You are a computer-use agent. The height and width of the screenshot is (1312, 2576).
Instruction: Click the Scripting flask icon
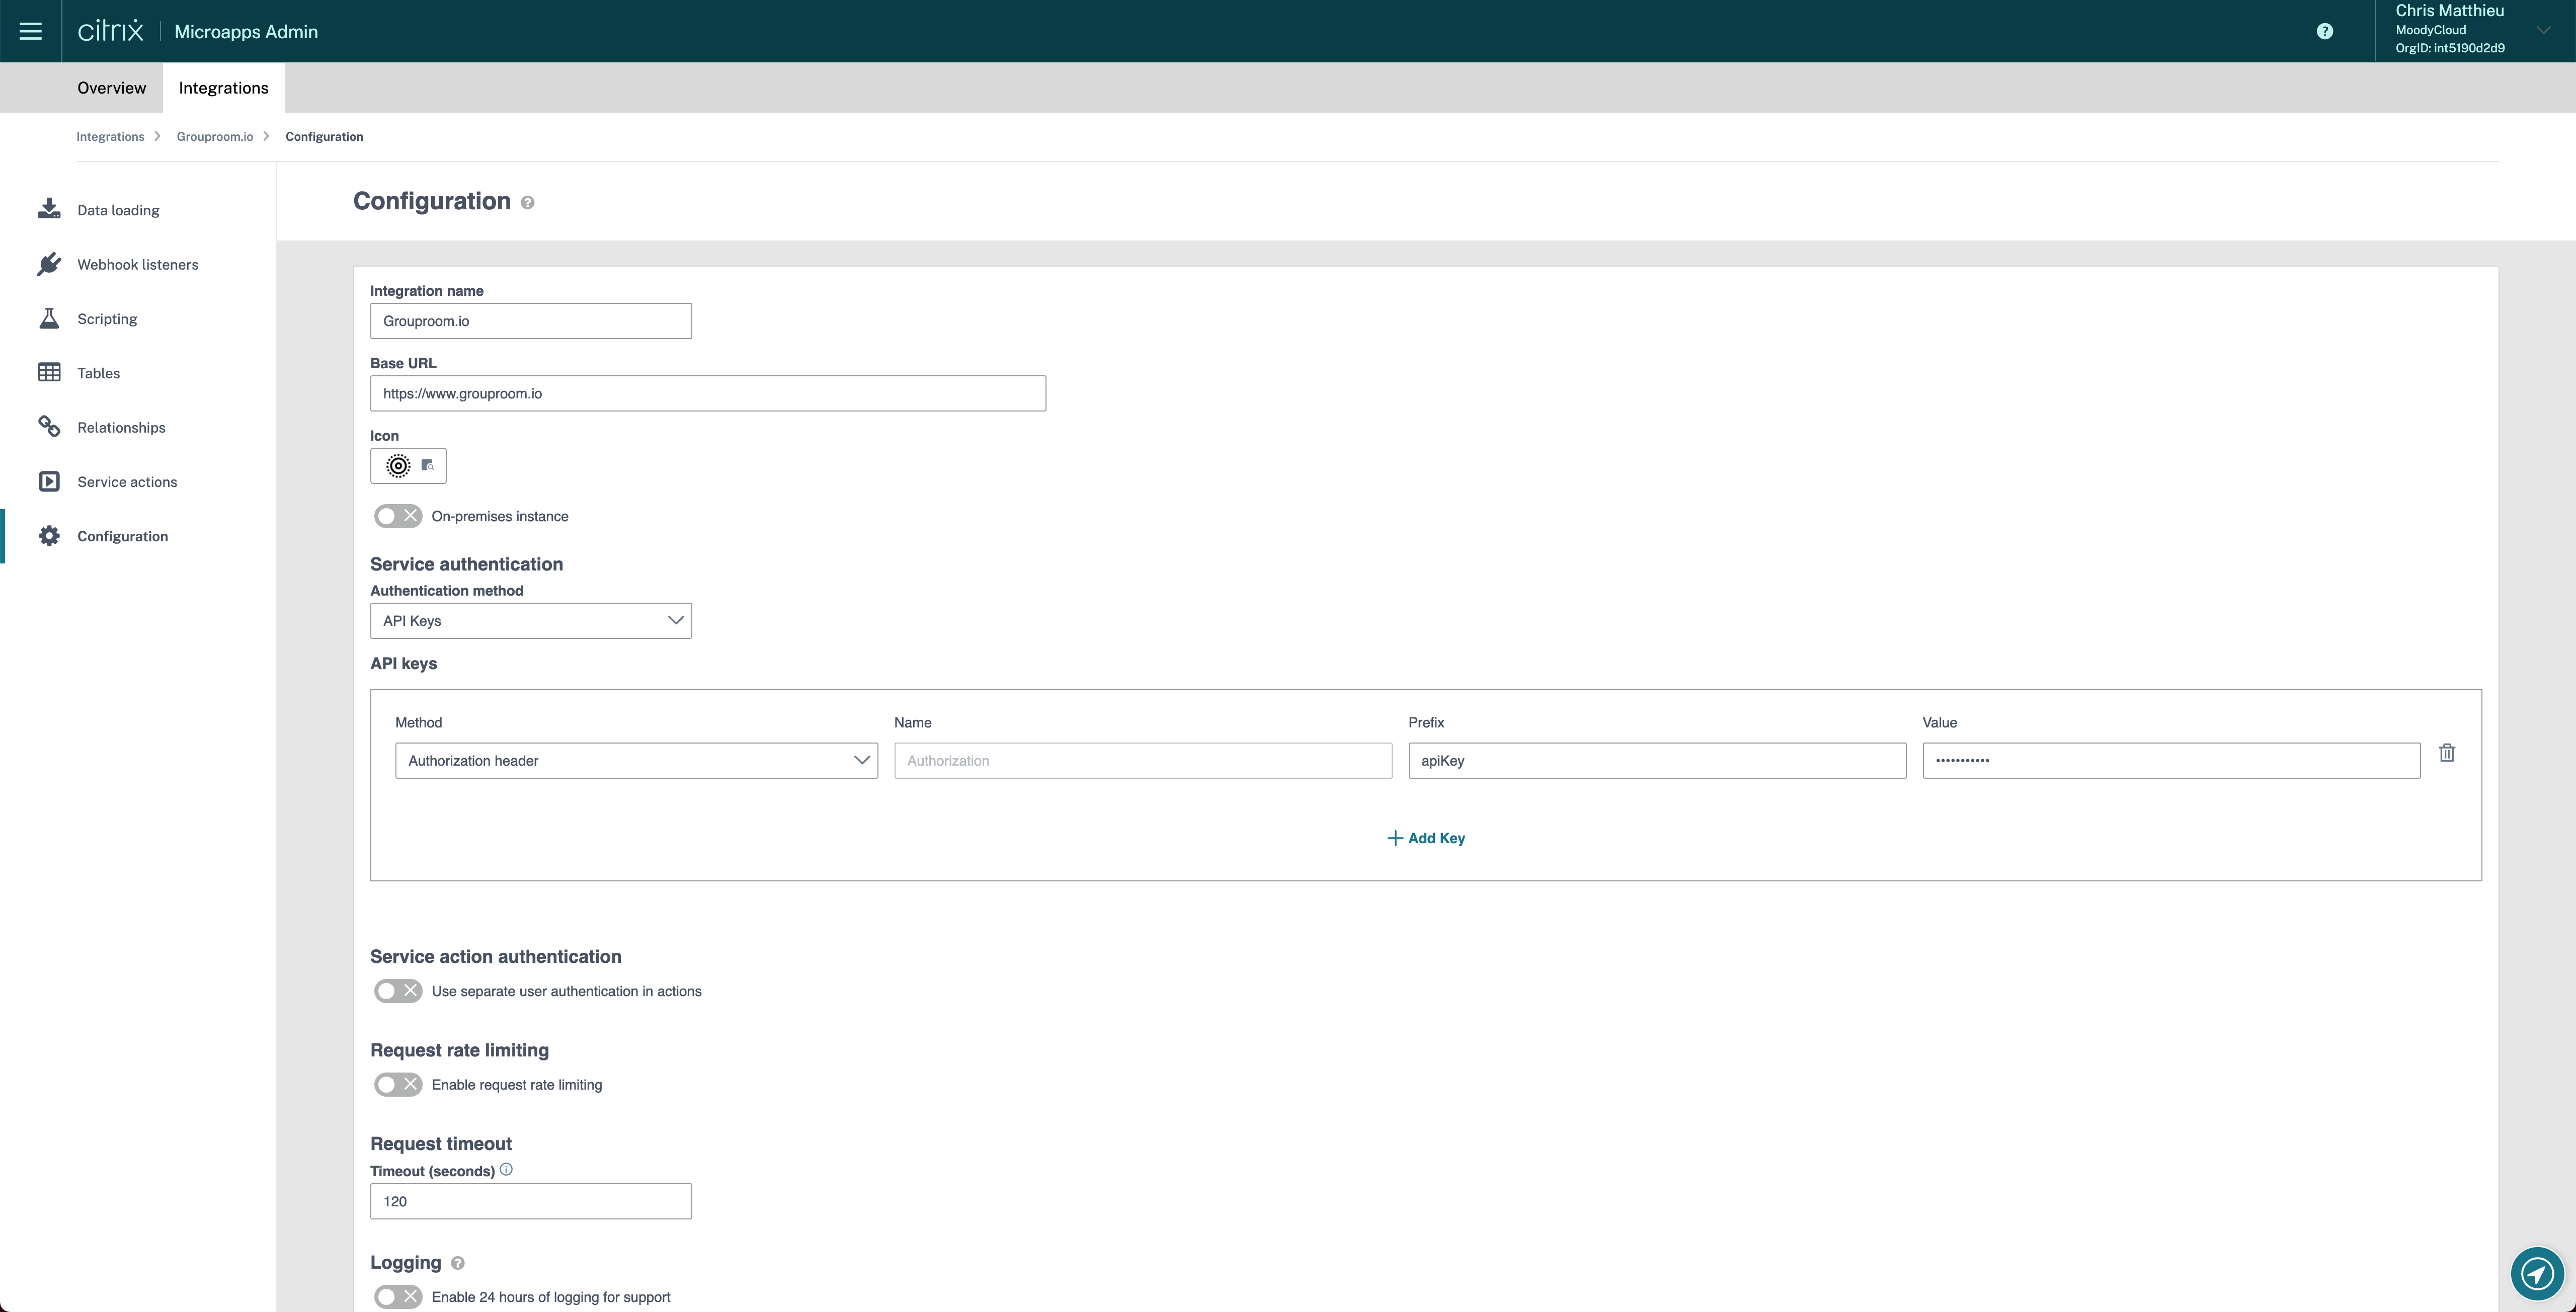tap(49, 318)
